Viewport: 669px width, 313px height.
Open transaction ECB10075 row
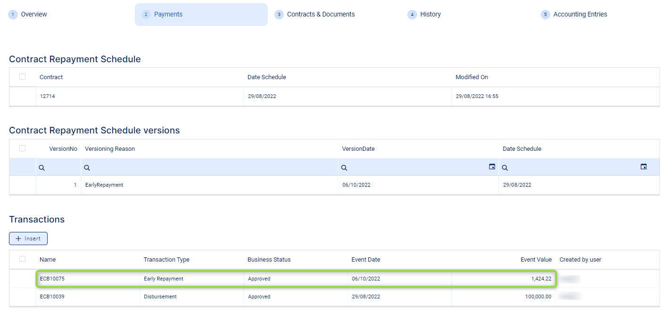point(52,279)
